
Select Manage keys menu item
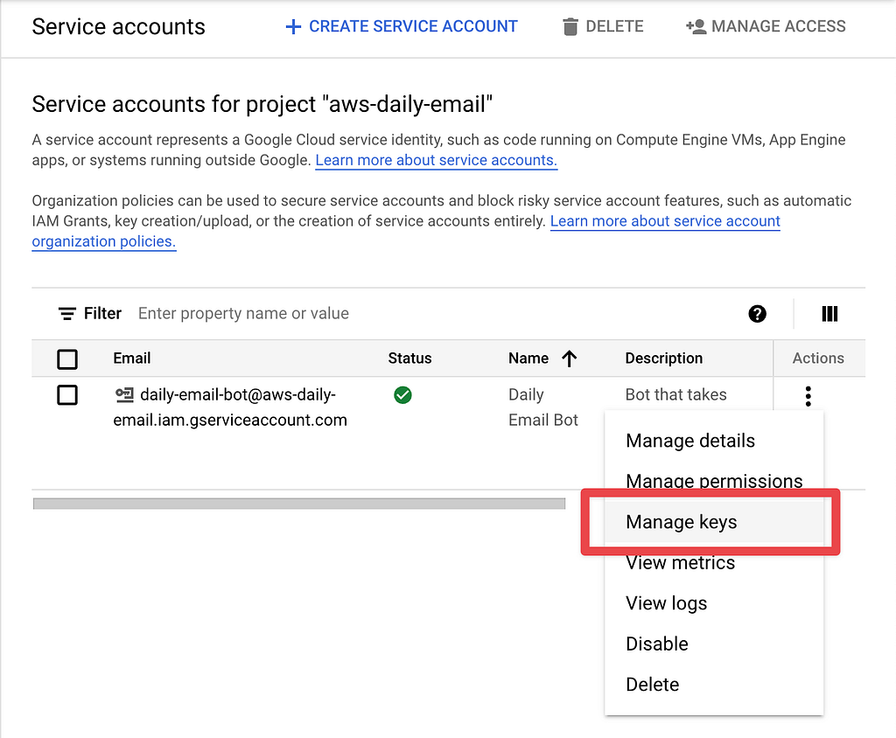coord(714,522)
